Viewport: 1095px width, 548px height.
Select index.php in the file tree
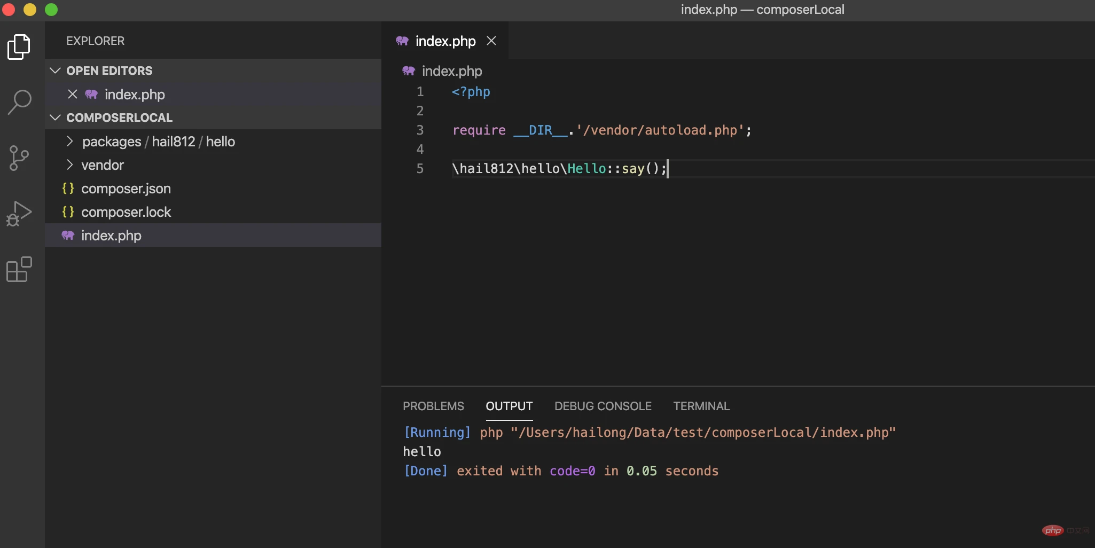(x=111, y=236)
